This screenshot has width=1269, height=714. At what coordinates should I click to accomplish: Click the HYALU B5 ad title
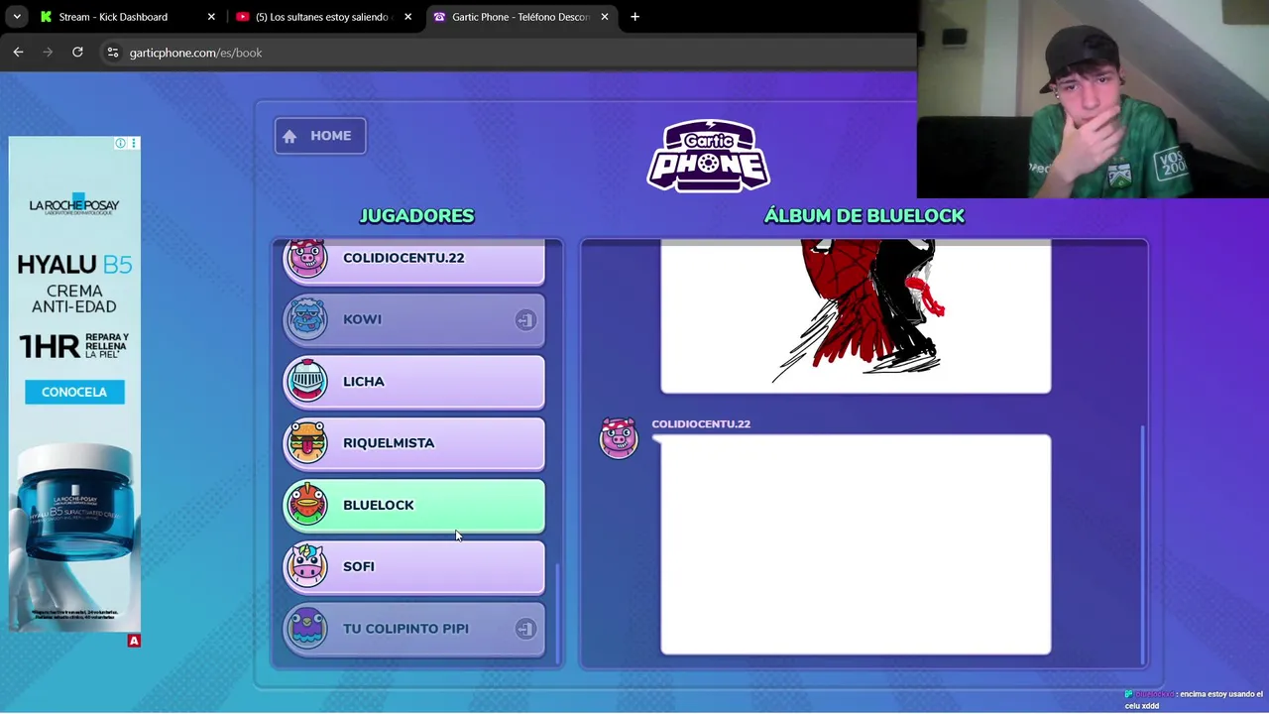(74, 264)
